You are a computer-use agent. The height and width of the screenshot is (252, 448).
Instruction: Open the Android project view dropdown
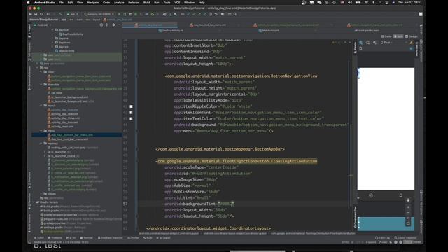(x=43, y=25)
